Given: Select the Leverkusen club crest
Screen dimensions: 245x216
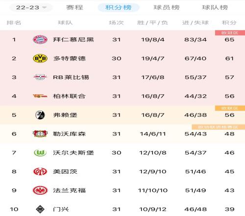Looking at the screenshot, I should pyautogui.click(x=40, y=134).
